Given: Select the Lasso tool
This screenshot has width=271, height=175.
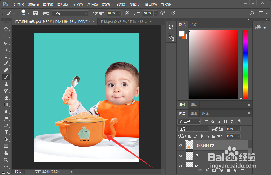Looking at the screenshot, I should (6, 42).
